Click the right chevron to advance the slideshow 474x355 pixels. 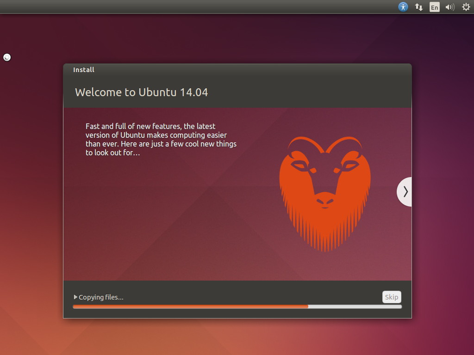[405, 191]
